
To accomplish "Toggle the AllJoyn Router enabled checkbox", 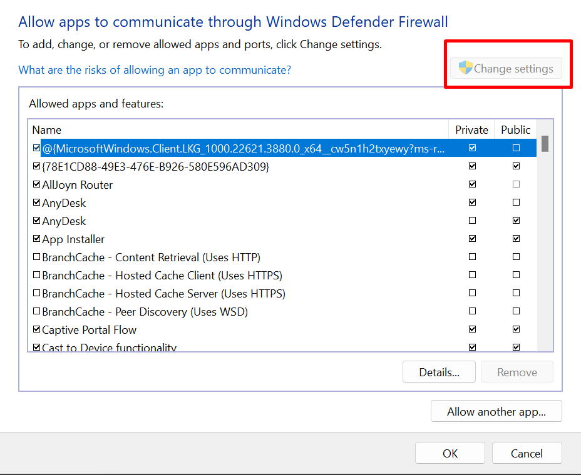I will click(x=36, y=185).
